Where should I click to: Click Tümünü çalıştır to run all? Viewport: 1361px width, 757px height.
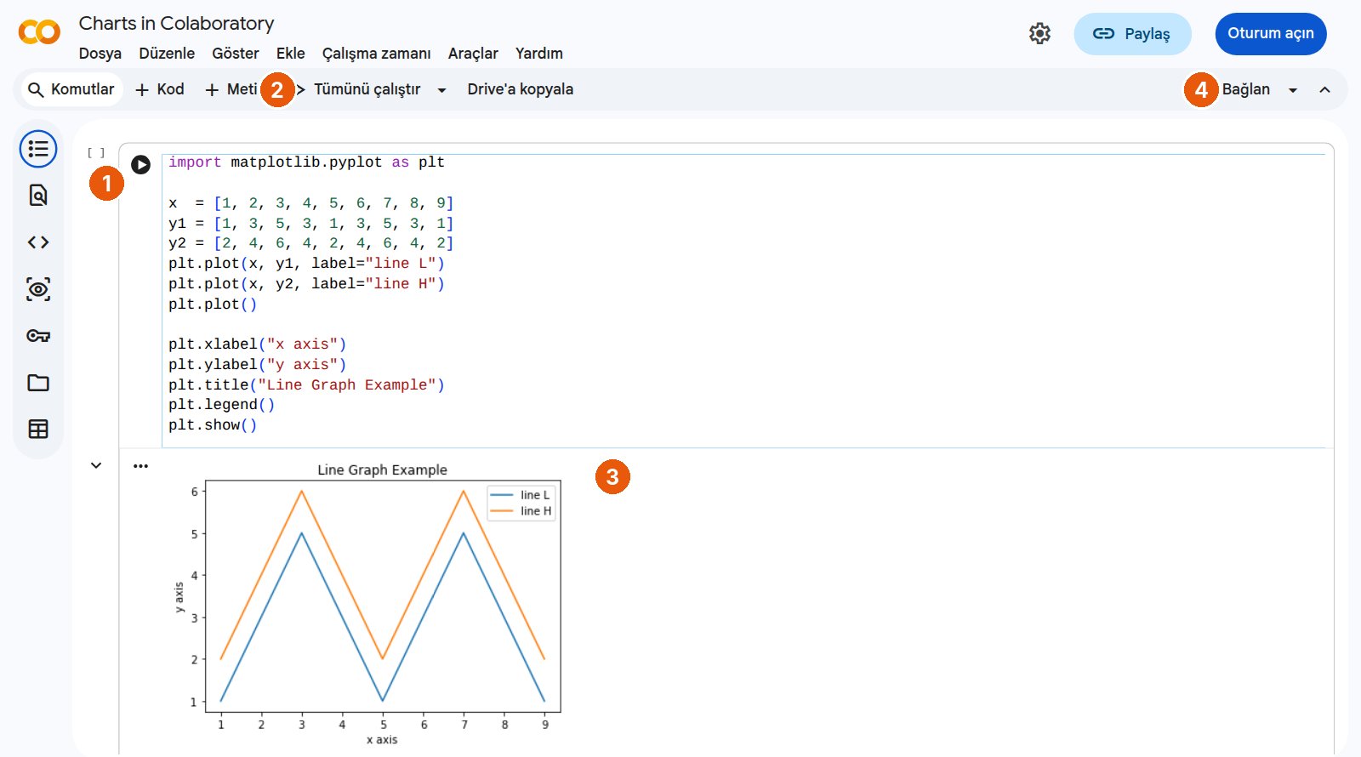pyautogui.click(x=367, y=89)
